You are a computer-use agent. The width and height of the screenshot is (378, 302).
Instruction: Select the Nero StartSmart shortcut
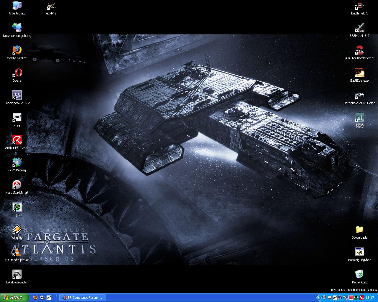17,188
